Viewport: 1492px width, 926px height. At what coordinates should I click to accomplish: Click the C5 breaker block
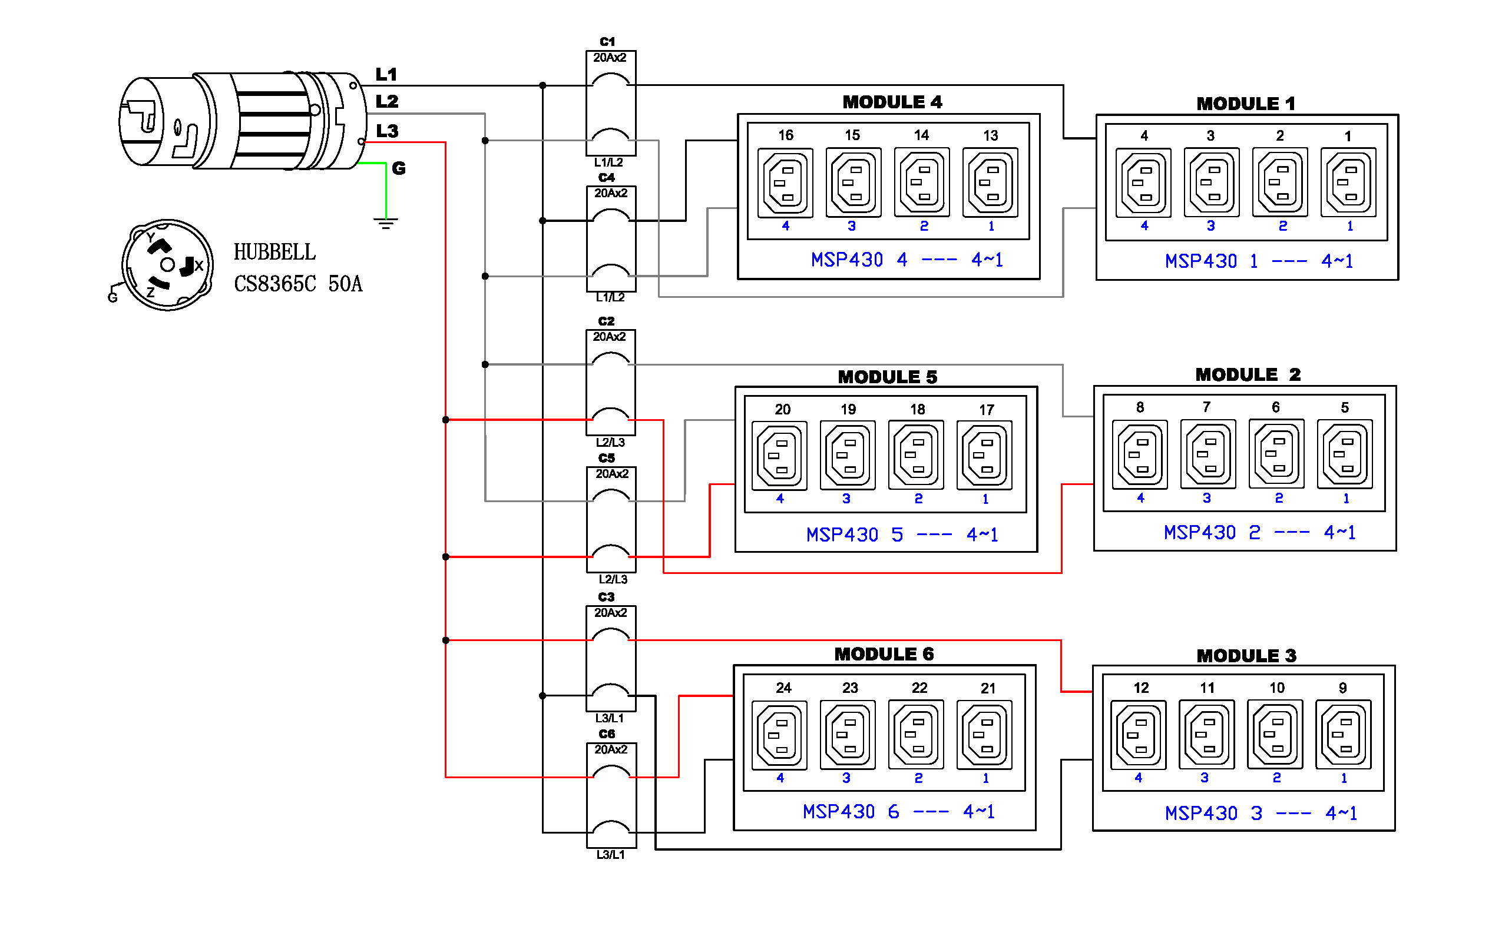(611, 519)
